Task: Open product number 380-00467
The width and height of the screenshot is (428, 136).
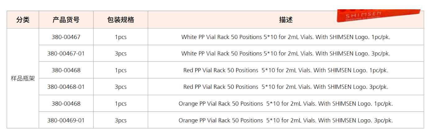Action: pos(66,37)
